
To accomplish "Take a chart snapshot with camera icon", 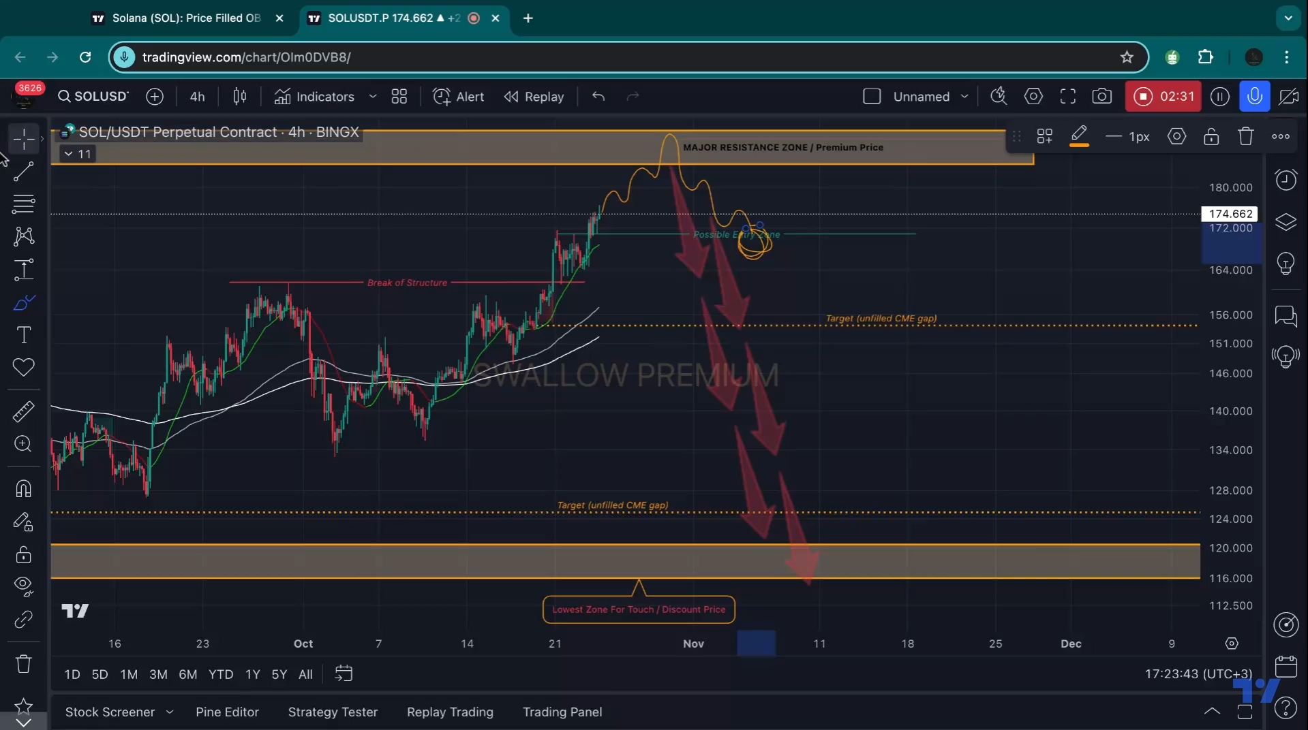I will (x=1102, y=96).
